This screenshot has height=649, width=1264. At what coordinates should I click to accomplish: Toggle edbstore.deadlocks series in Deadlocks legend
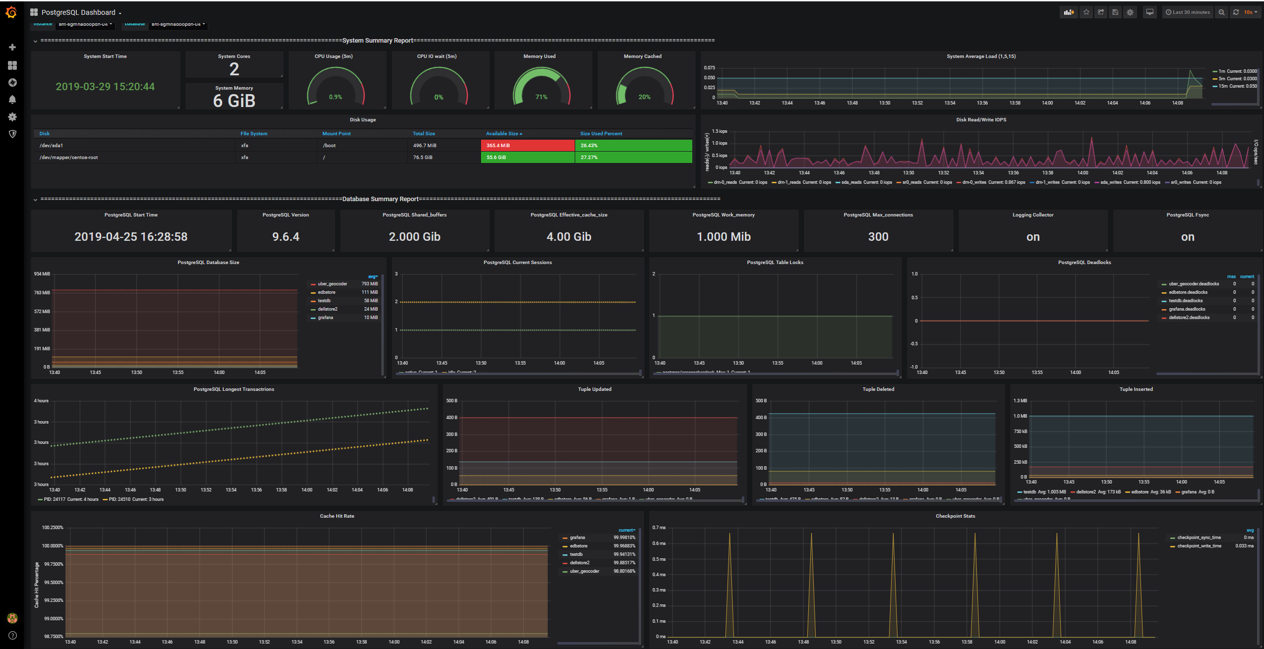coord(1188,292)
